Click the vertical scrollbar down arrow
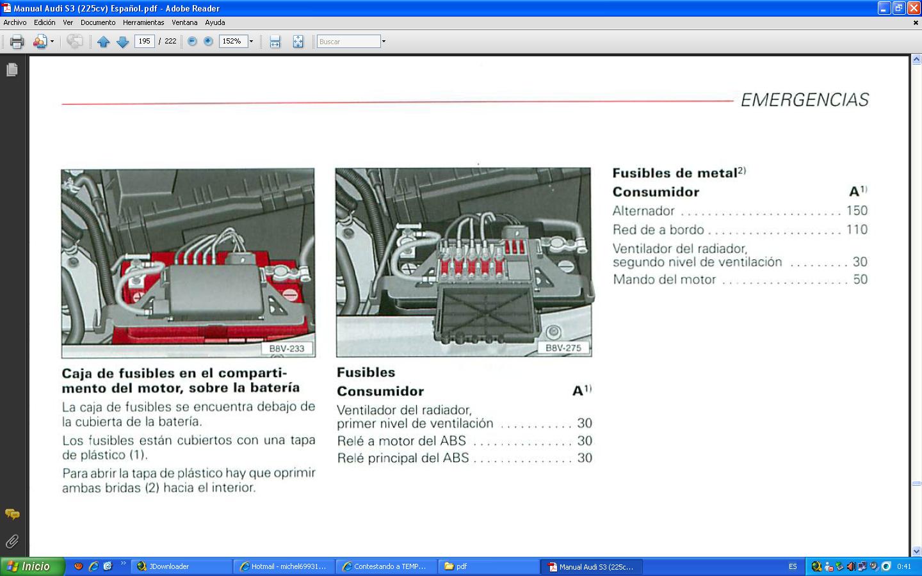The image size is (922, 576). 916,551
